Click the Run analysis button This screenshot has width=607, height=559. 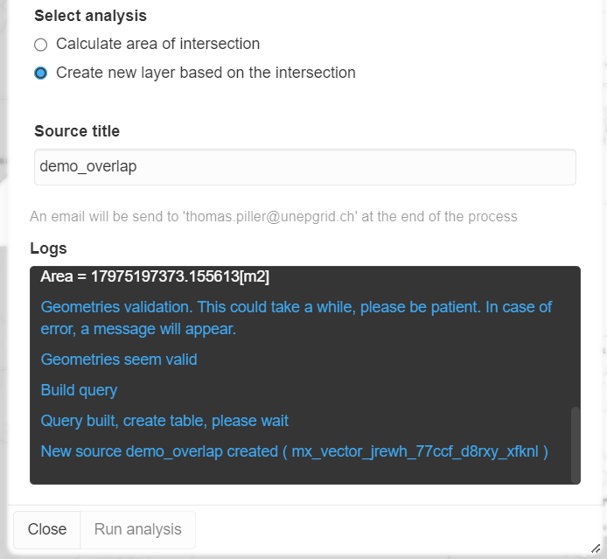pos(137,529)
